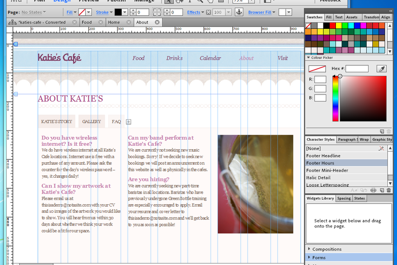The height and width of the screenshot is (265, 397).
Task: Click the opacity checker icon beside Effects
Action: point(208,12)
